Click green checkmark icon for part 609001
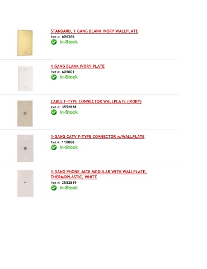This screenshot has height=269, width=207. click(54, 77)
